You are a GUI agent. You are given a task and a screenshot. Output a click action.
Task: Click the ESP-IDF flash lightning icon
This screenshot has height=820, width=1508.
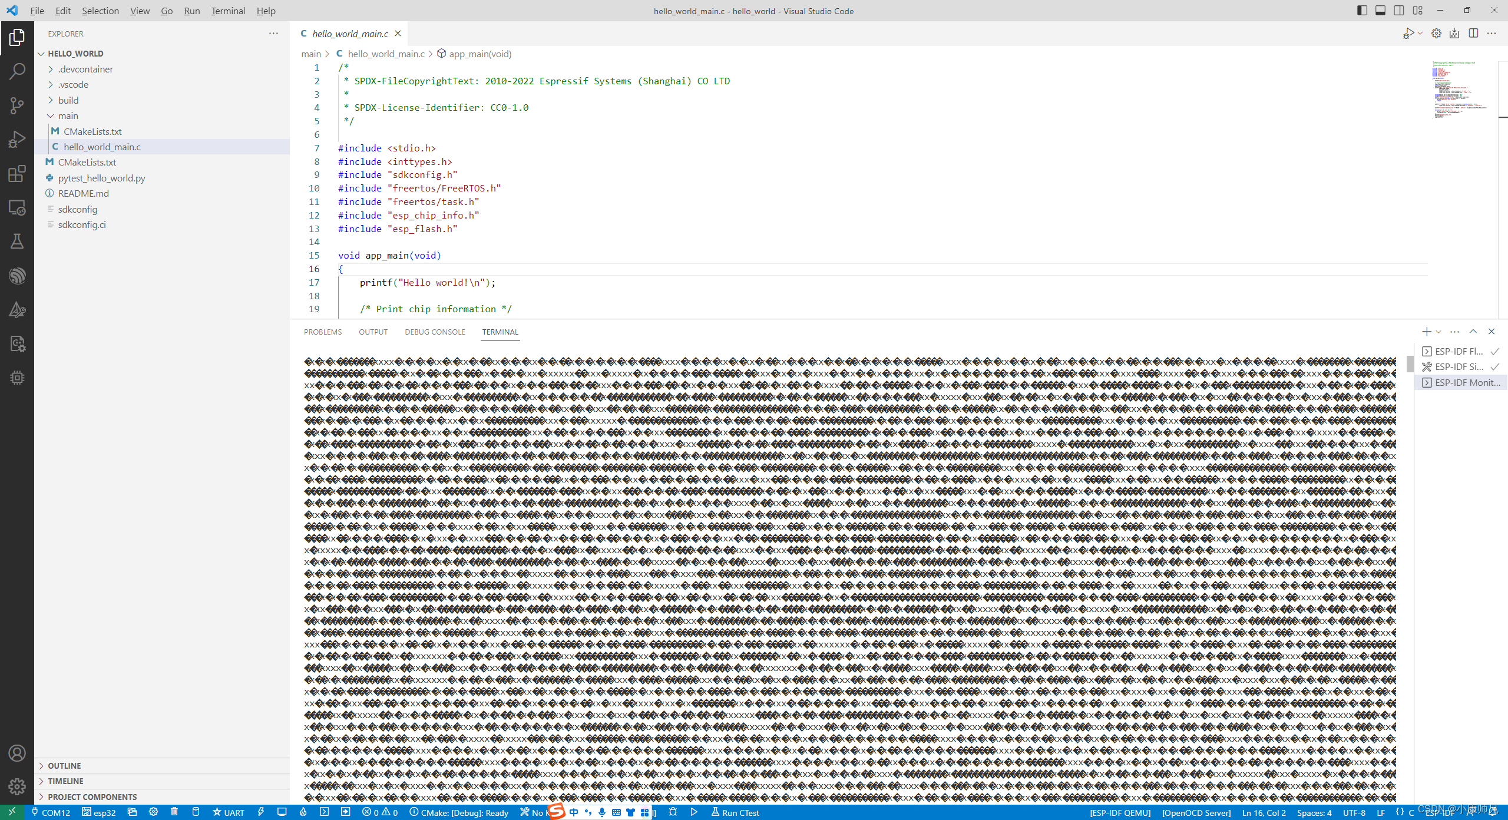(x=261, y=812)
